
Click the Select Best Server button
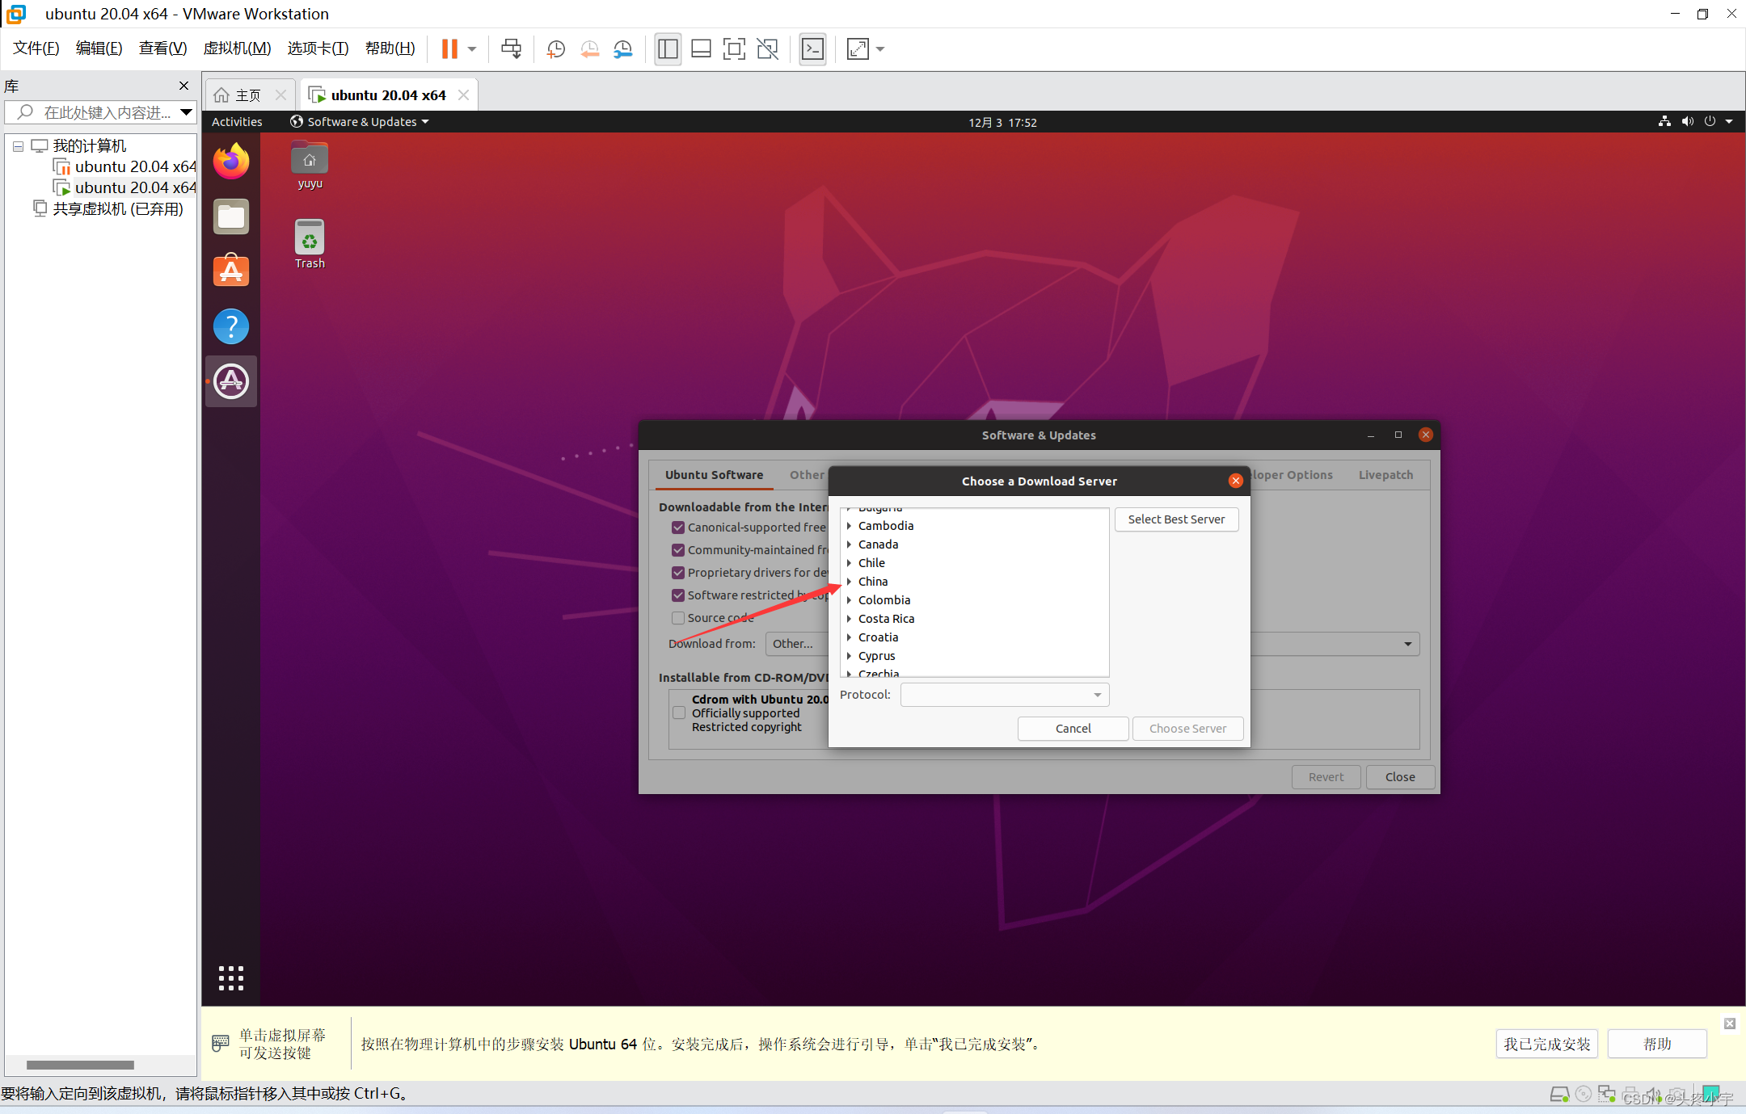1176,519
